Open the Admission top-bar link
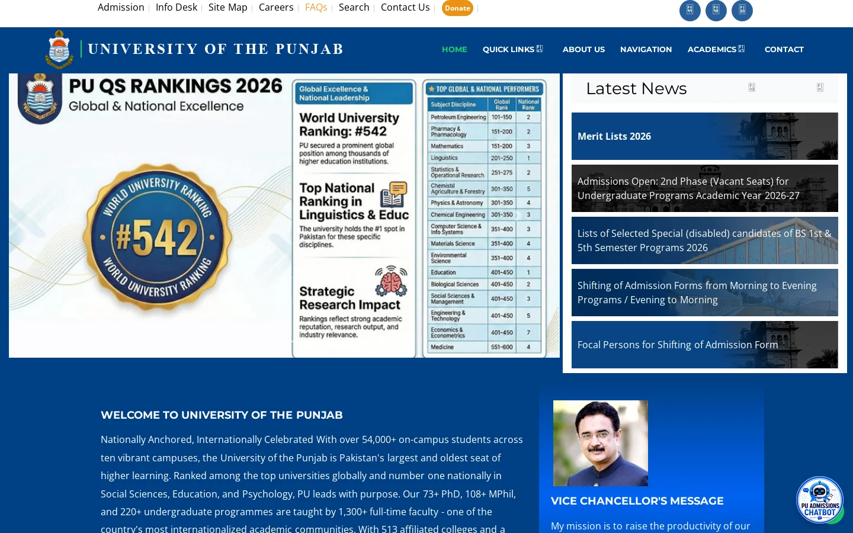Screen dimensions: 853x533 tap(121, 7)
